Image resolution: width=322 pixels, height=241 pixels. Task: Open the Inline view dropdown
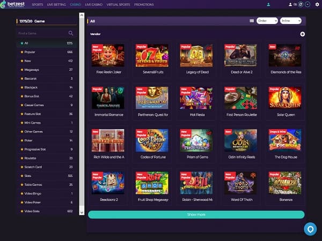(290, 21)
